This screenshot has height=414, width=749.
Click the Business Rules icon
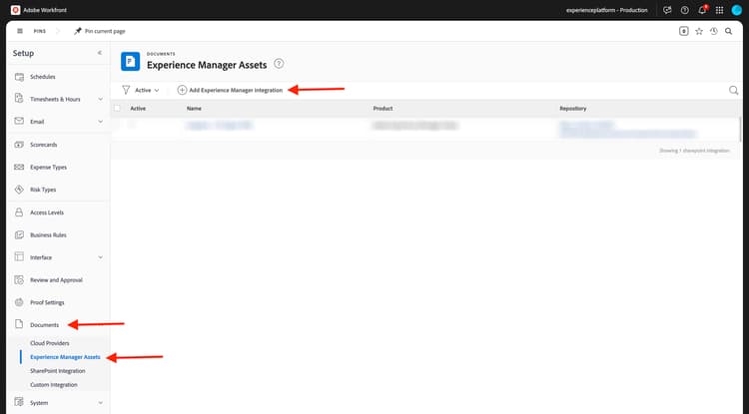19,234
